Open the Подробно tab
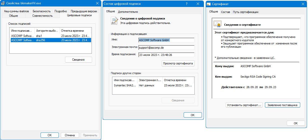308x140 pixels. (61, 11)
